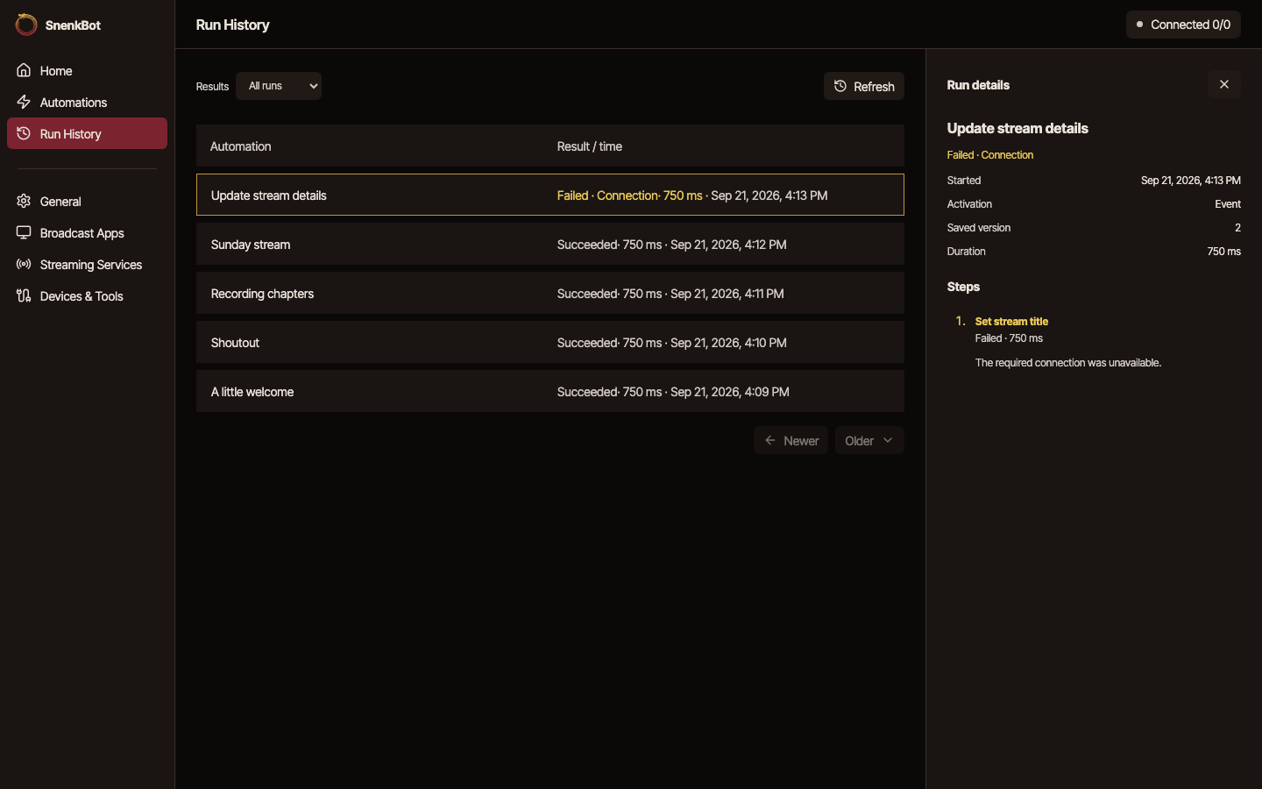Go to Home page
Viewport: 1262px width, 789px height.
[87, 70]
